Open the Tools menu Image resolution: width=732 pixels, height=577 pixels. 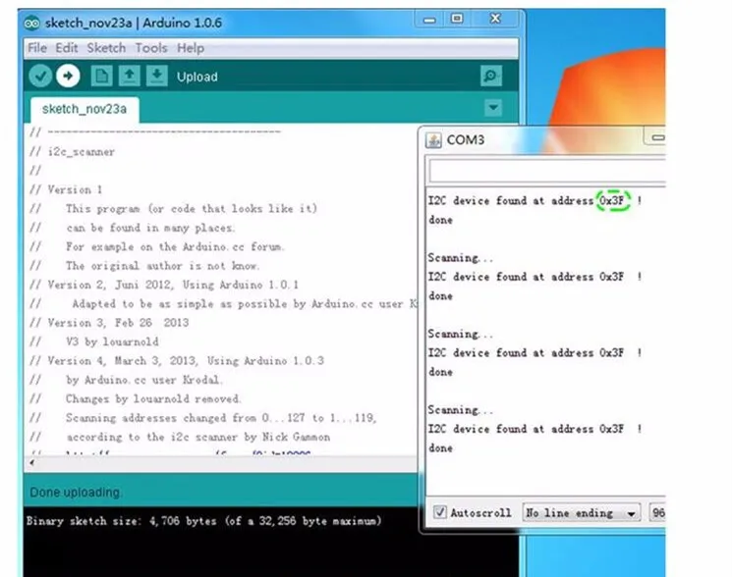coord(151,48)
